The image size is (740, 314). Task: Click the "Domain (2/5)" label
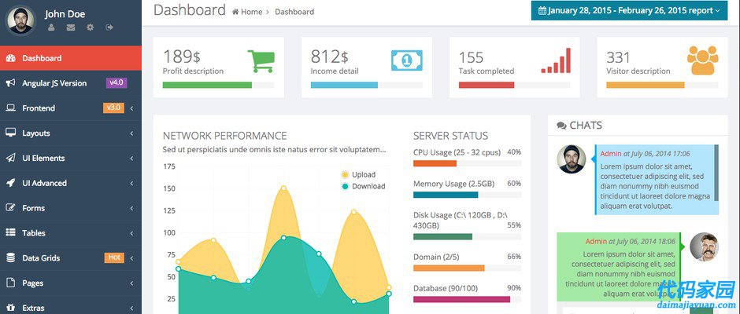(x=436, y=257)
